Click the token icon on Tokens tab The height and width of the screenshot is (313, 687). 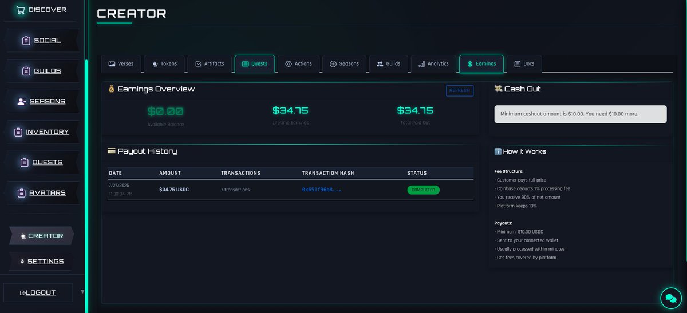tap(155, 64)
